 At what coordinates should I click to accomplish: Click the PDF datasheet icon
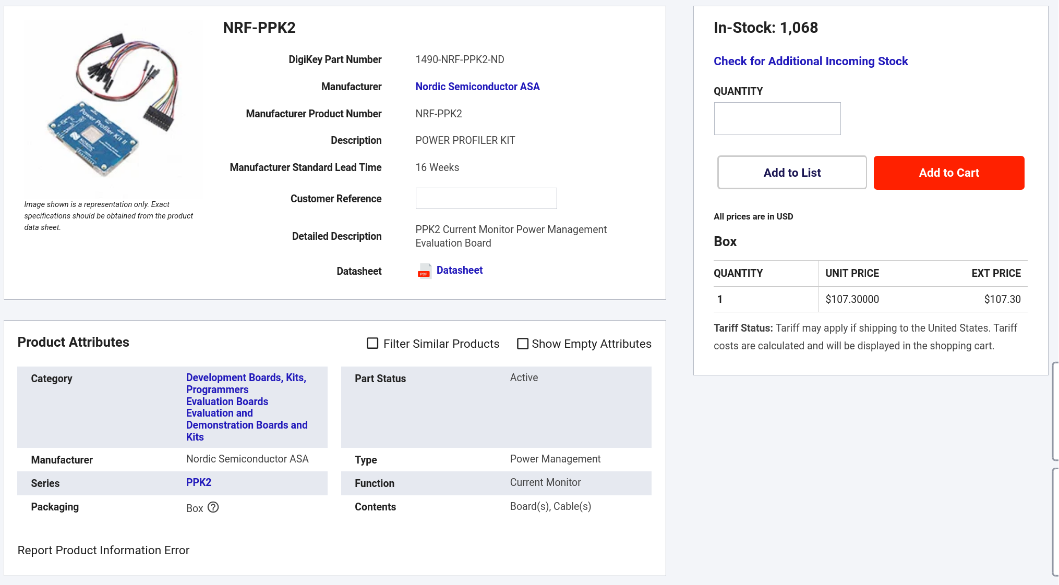[424, 271]
